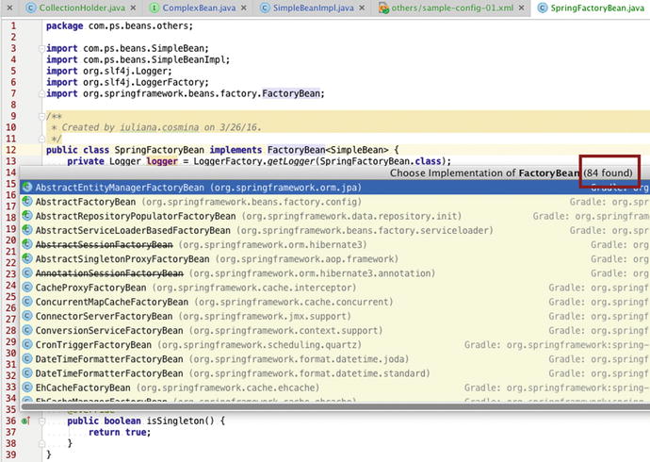
Task: Click the AbstractEntityManagerFactoryBean class icon
Action: click(x=27, y=188)
